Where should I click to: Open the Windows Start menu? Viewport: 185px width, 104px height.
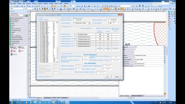coord(12,103)
